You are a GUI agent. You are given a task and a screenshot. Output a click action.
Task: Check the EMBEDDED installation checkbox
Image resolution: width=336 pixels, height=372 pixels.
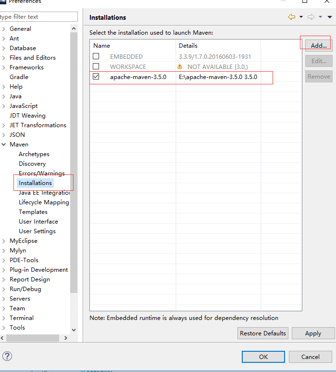(96, 56)
